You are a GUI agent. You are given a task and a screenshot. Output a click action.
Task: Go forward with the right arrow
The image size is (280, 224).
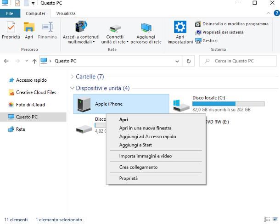pos(17,61)
